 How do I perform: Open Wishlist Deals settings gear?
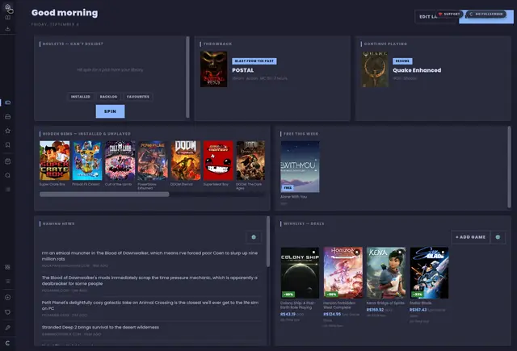tap(498, 237)
